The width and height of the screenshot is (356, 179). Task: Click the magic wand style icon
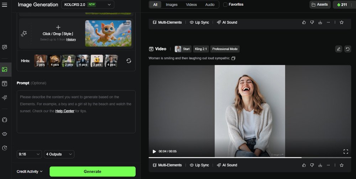[x=24, y=33]
